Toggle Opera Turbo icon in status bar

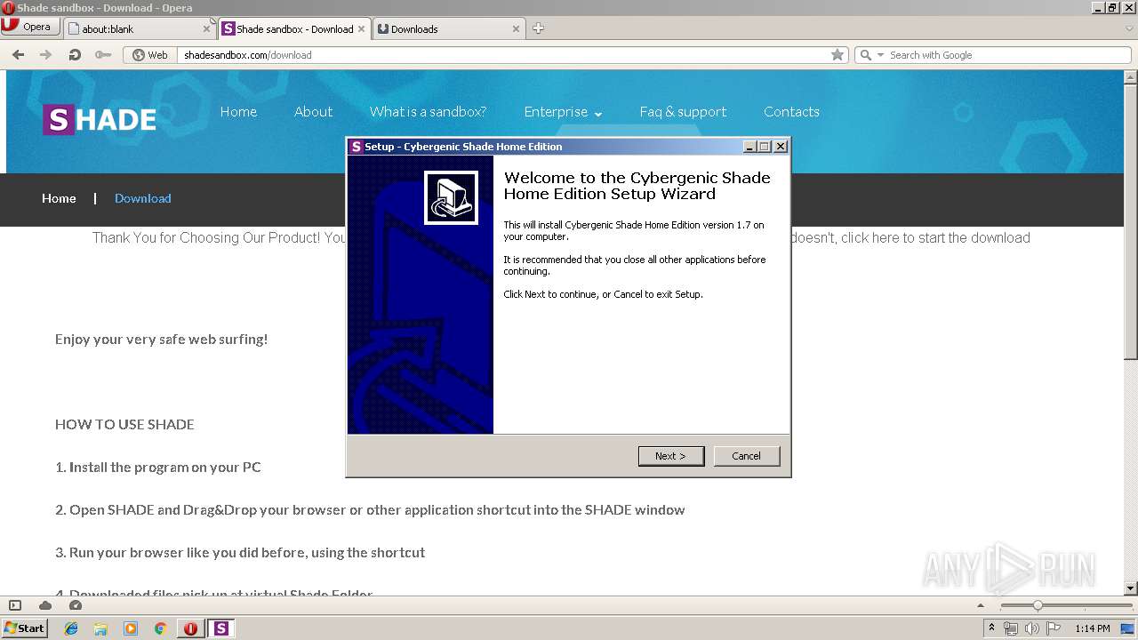pos(76,605)
